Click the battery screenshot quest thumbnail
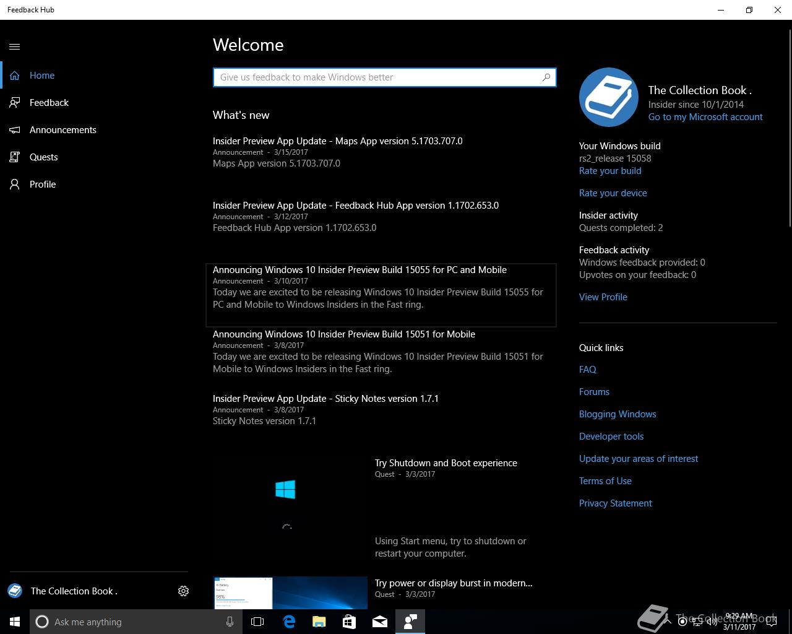This screenshot has width=792, height=634. point(290,593)
